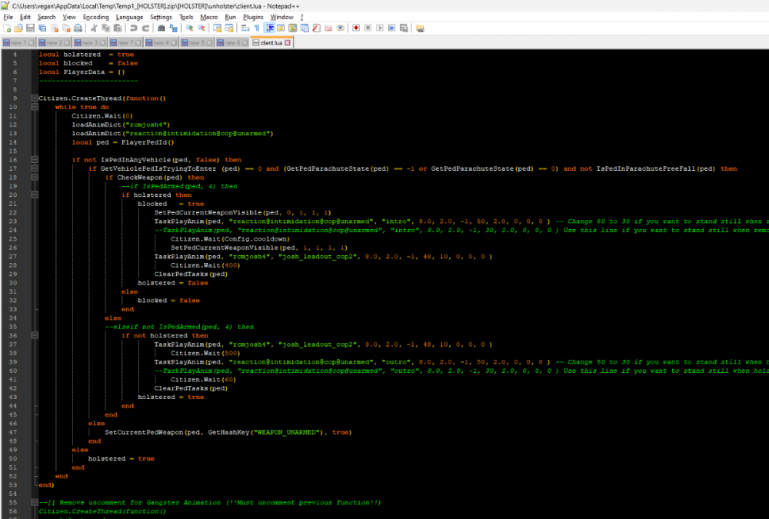Click the Cut scissors icon
This screenshot has height=519, width=769.
(94, 28)
